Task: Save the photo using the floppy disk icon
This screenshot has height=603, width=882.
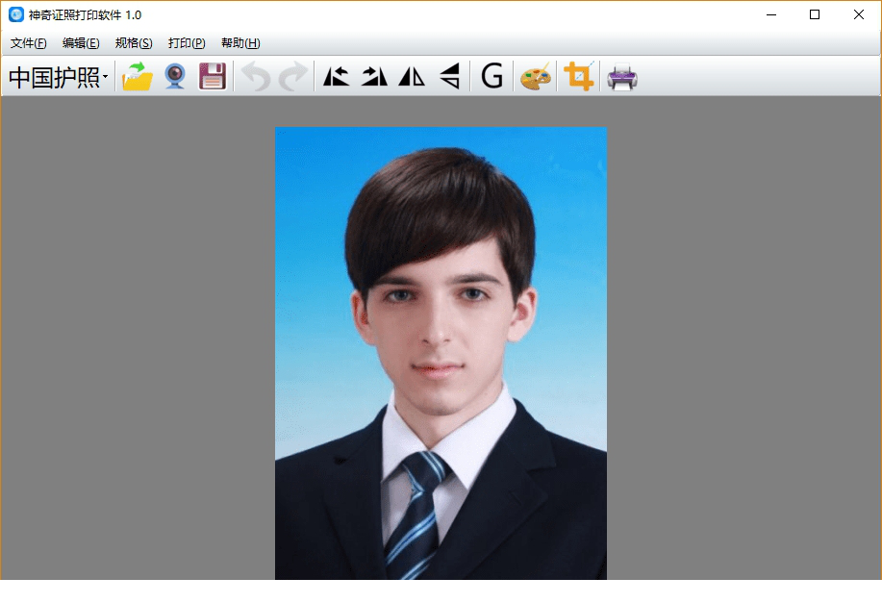Action: tap(212, 77)
